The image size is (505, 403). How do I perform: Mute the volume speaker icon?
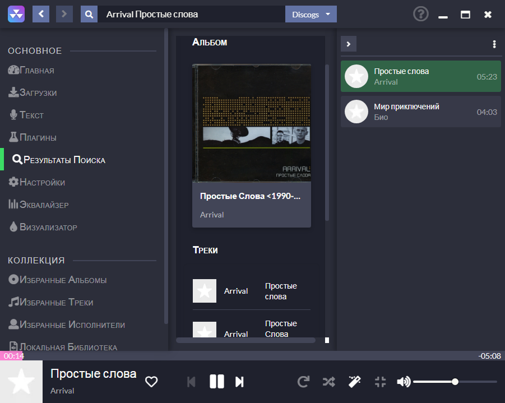coord(404,382)
